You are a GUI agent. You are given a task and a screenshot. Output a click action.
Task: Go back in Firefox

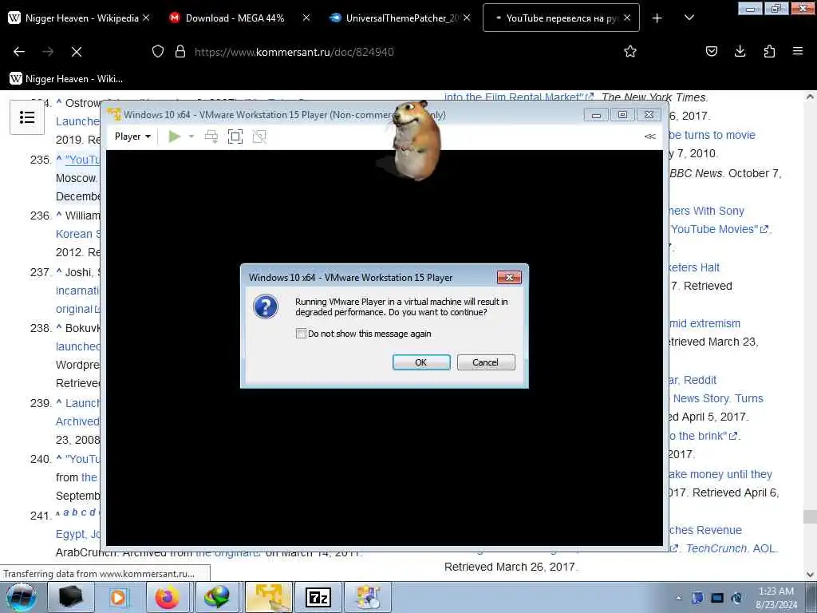click(x=19, y=52)
